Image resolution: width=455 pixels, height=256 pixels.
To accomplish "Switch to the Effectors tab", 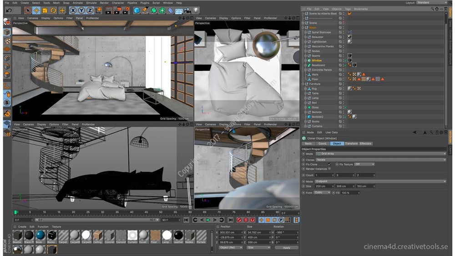I will pos(365,144).
